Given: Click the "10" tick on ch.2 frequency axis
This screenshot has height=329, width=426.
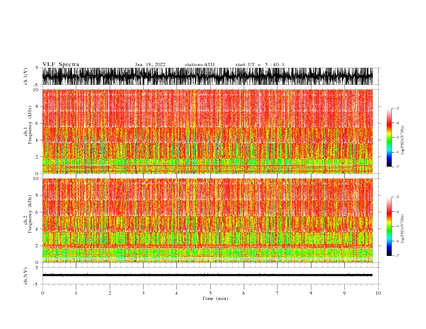Looking at the screenshot, I should click(x=35, y=178).
